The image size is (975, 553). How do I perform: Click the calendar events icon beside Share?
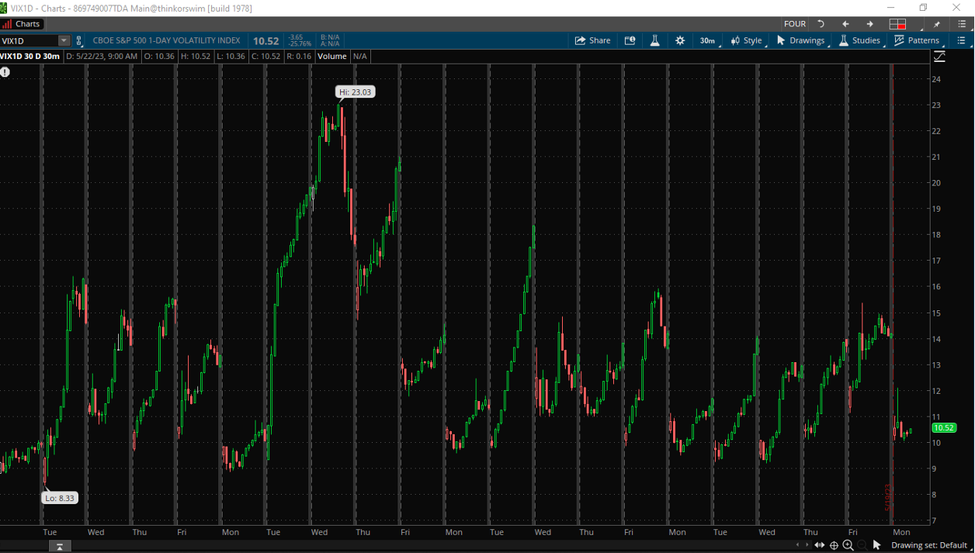tap(630, 40)
